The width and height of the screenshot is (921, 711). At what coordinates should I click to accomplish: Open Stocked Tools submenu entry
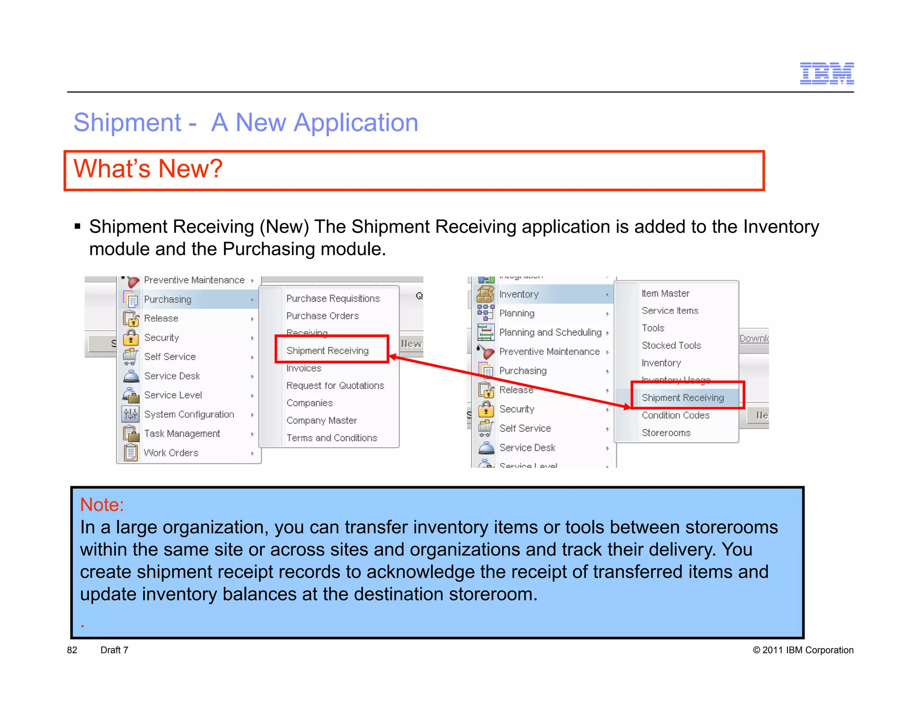(671, 346)
